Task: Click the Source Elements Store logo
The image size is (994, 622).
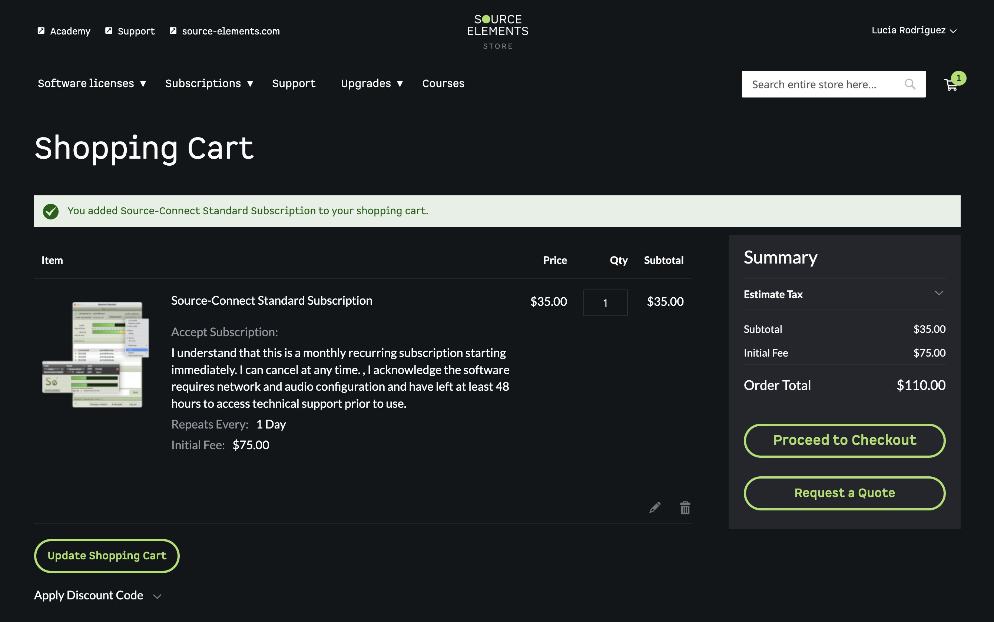Action: coord(497,32)
